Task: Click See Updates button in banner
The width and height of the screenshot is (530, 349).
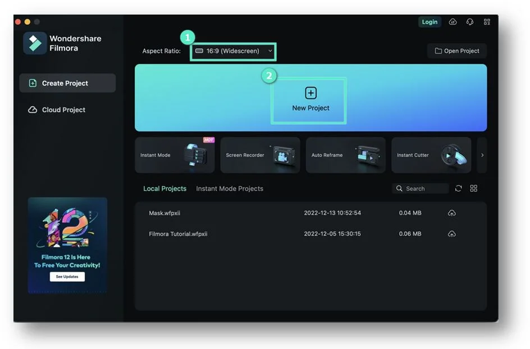Action: [x=67, y=277]
